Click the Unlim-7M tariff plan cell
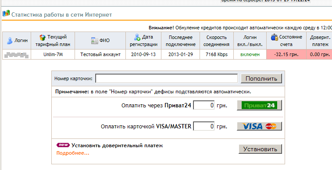The image size is (332, 170). click(53, 54)
